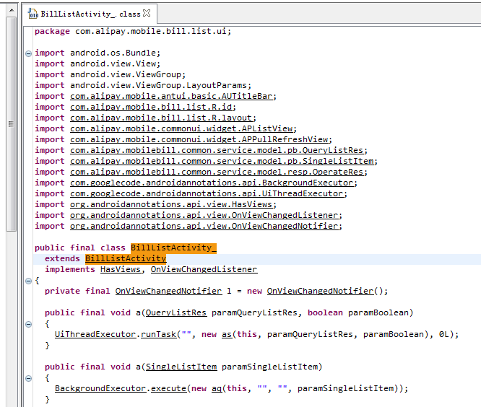This screenshot has height=407, width=481.
Task: Open the api.view.HasViews import link
Action: tap(171, 204)
